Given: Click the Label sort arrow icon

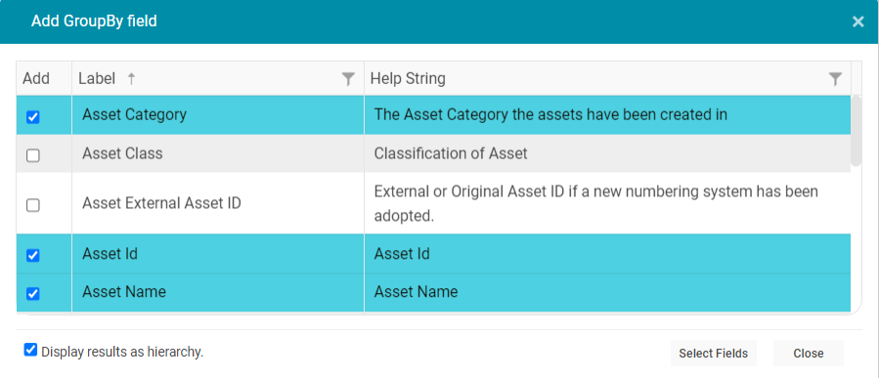Looking at the screenshot, I should [x=131, y=79].
